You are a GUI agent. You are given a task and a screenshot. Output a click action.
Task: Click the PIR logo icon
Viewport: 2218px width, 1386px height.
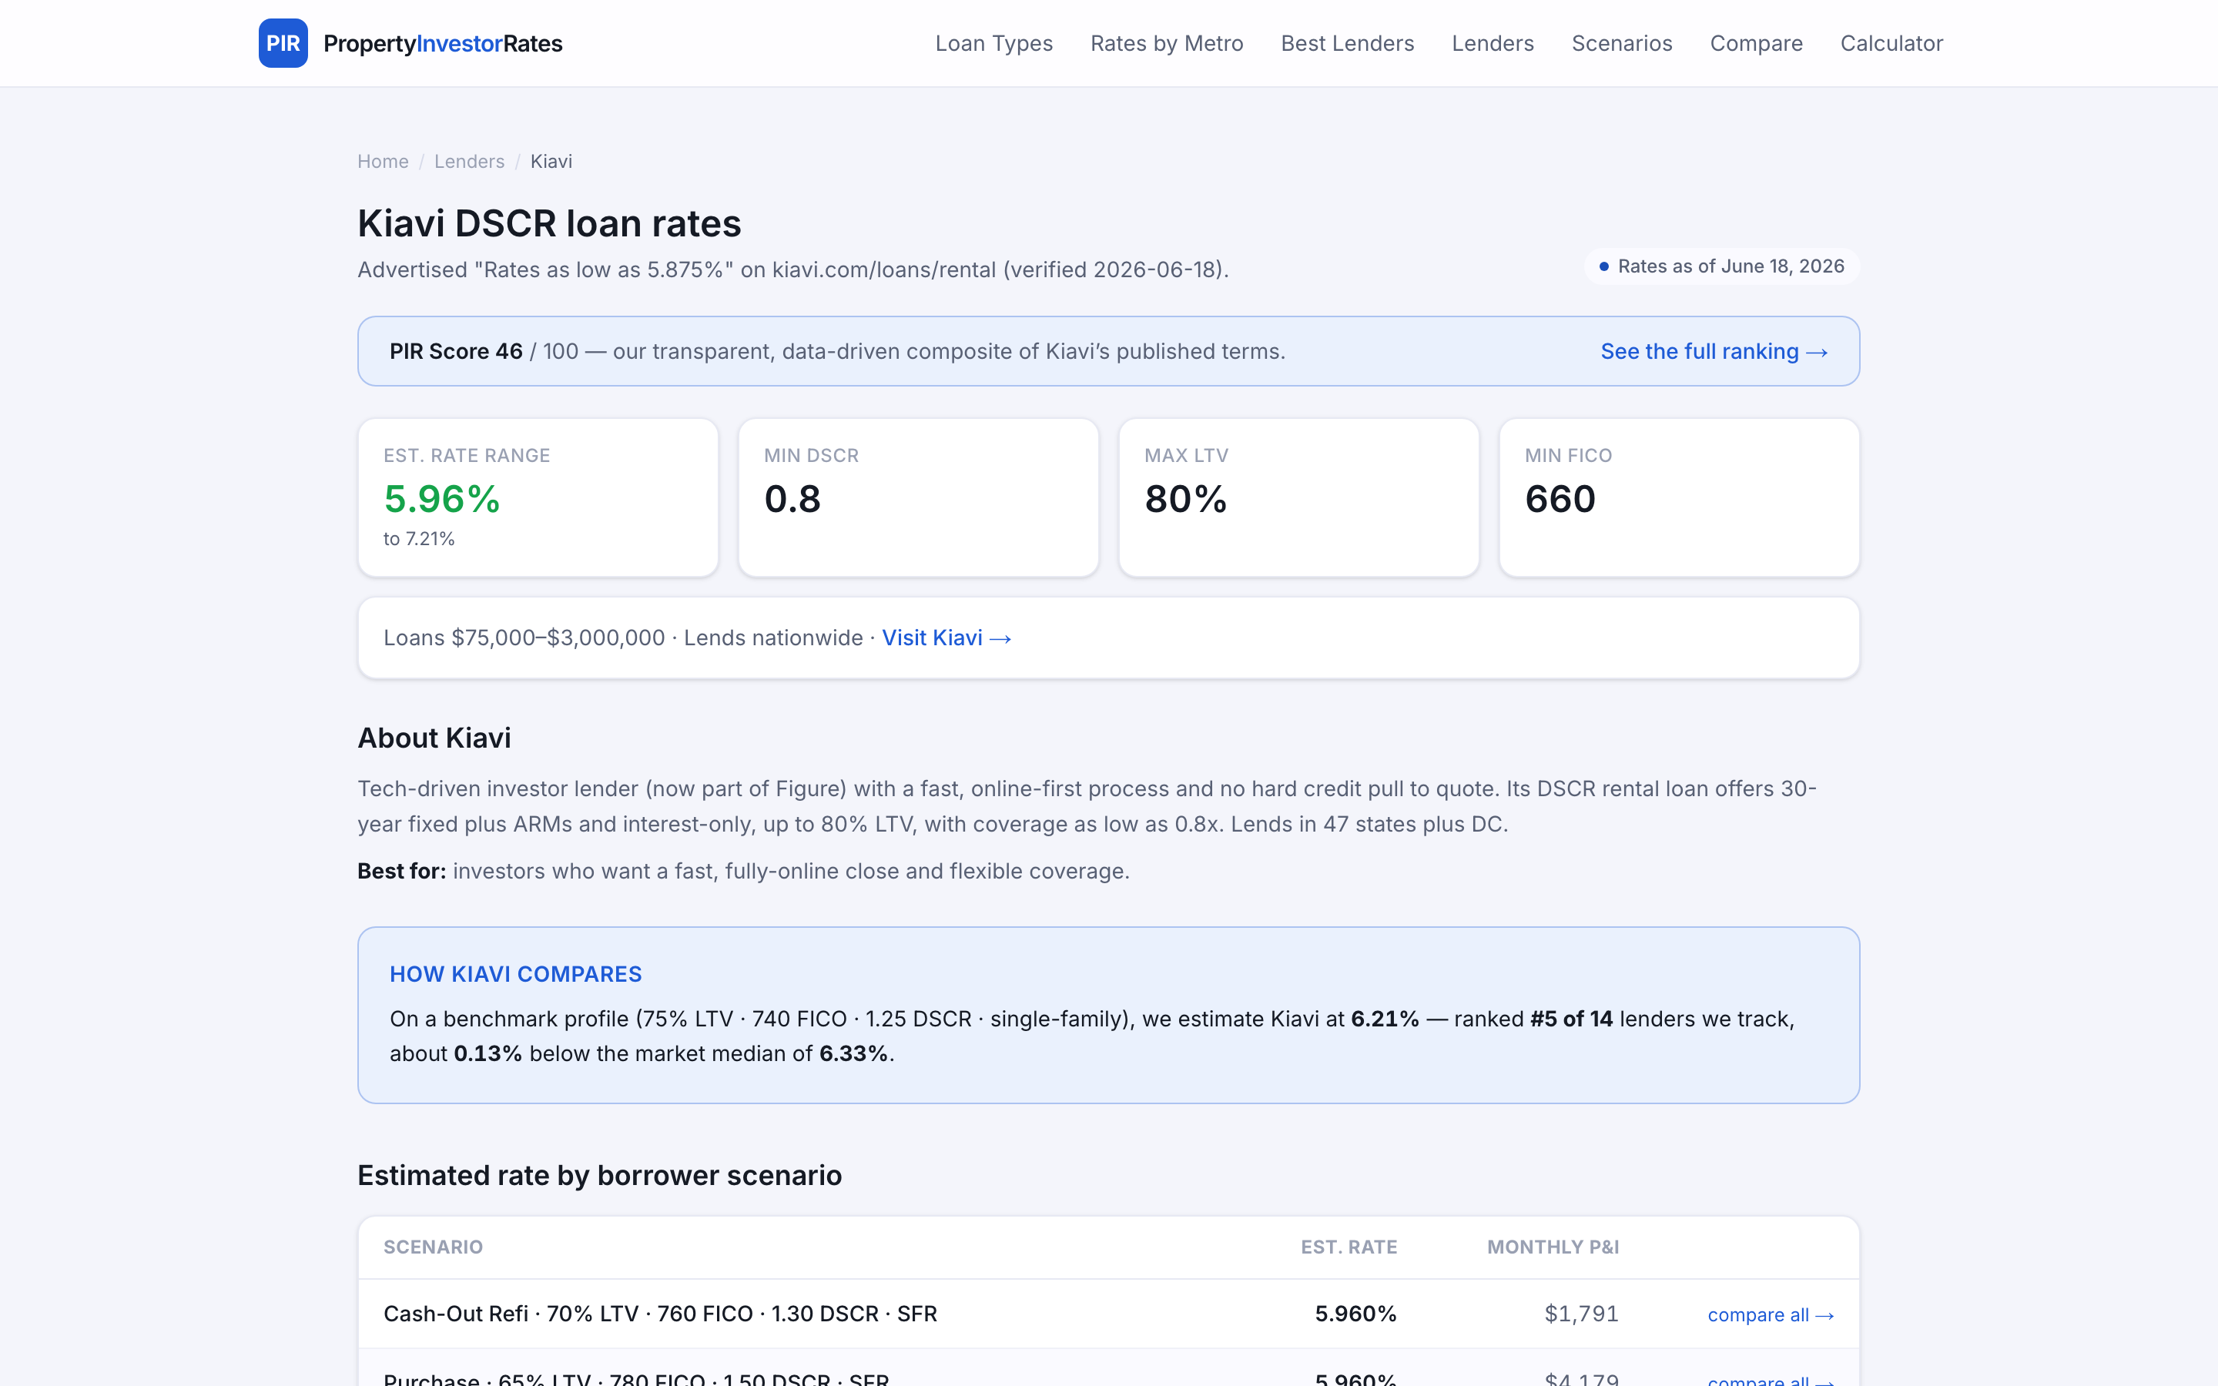pos(283,43)
